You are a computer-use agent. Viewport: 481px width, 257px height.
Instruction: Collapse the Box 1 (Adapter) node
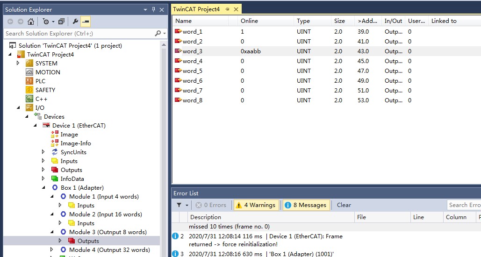[x=43, y=188]
